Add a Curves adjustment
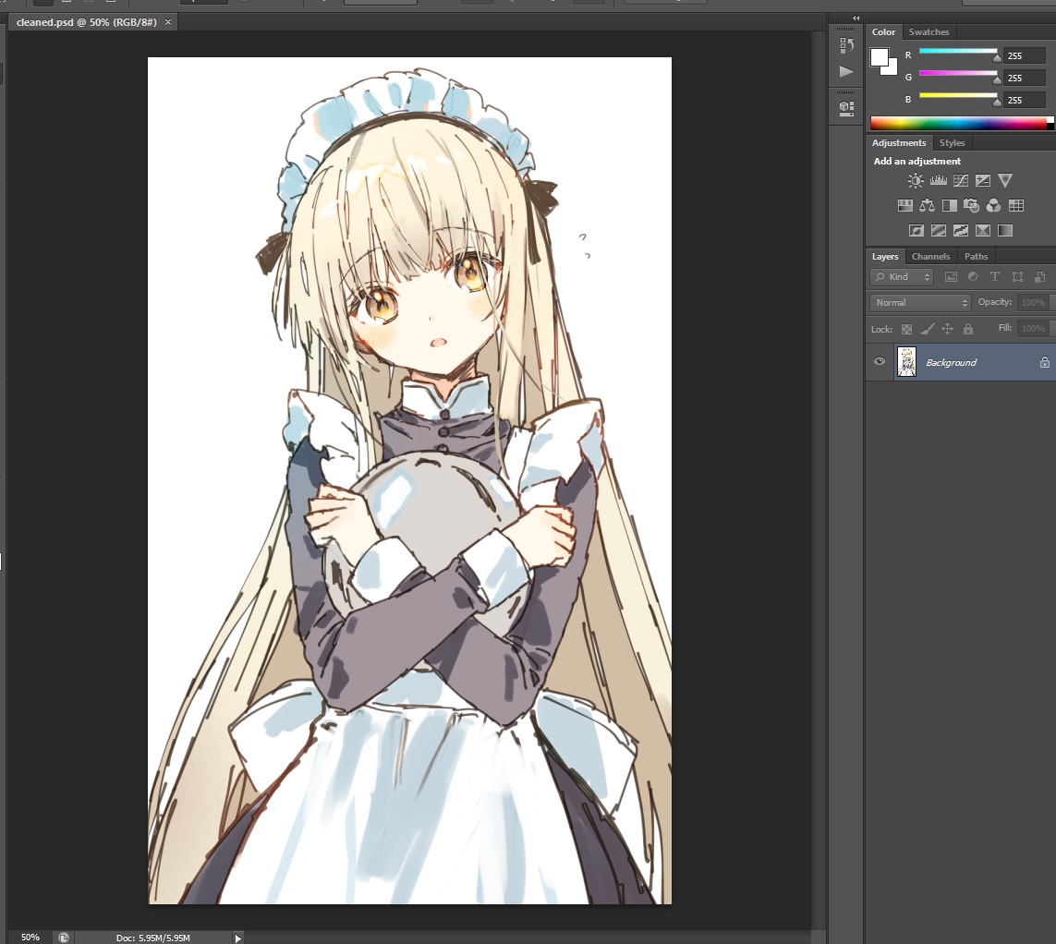Screen dimensions: 1056x944 pos(960,180)
